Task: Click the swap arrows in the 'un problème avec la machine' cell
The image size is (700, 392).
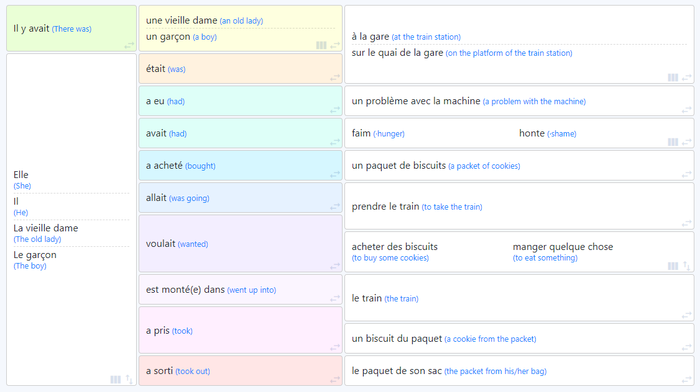Action: [687, 110]
